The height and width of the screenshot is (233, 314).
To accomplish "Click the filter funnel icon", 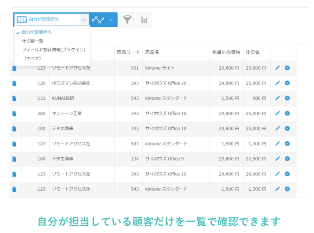I will coord(127,20).
